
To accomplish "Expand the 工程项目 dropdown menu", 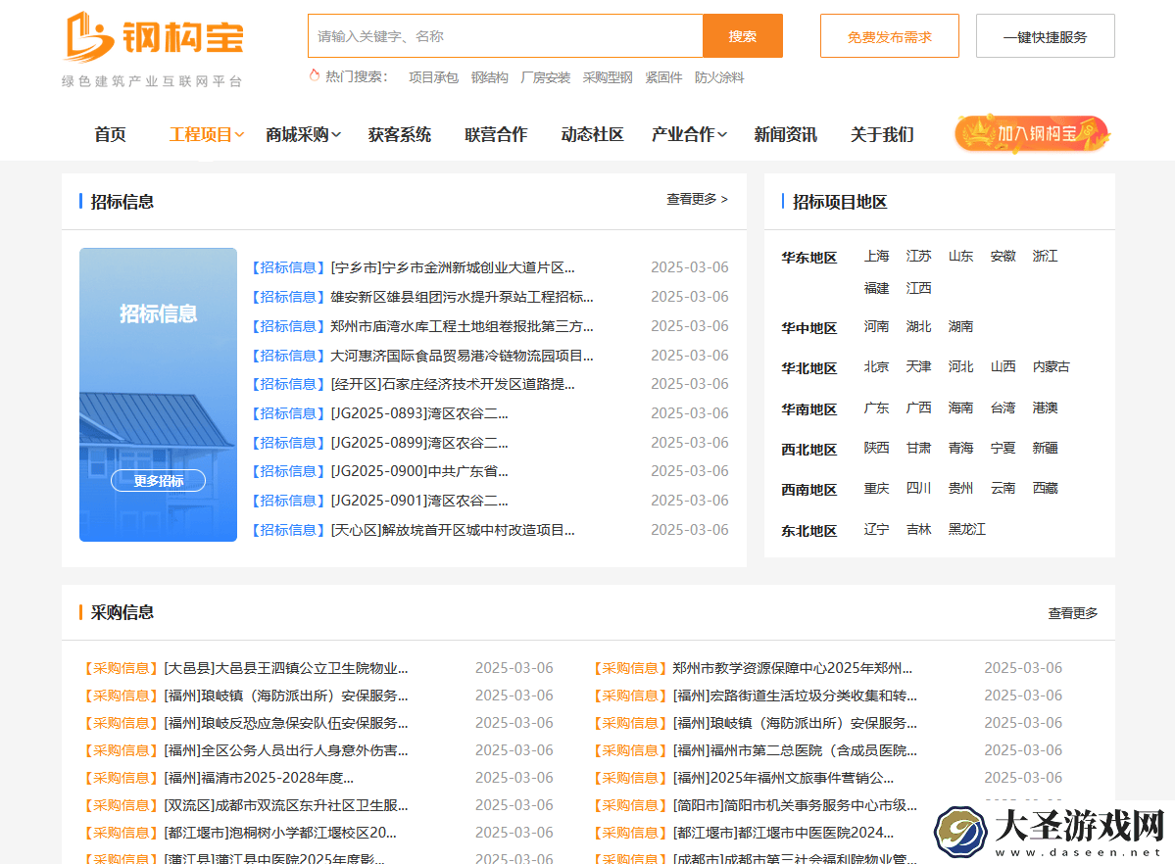I will (207, 135).
